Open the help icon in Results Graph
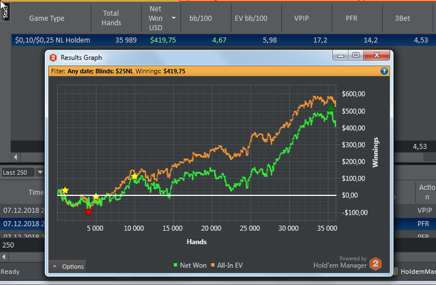 (x=384, y=71)
